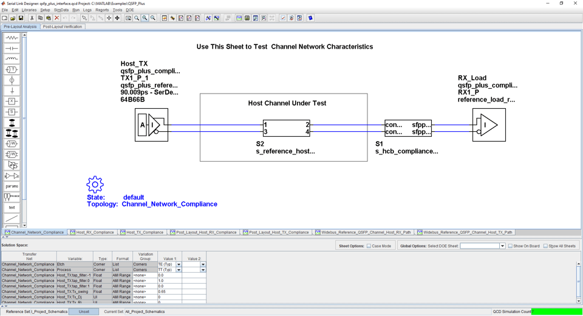Image resolution: width=583 pixels, height=316 pixels.
Task: Switch to Host_TX_Compliance sheet tab
Action: (x=141, y=232)
